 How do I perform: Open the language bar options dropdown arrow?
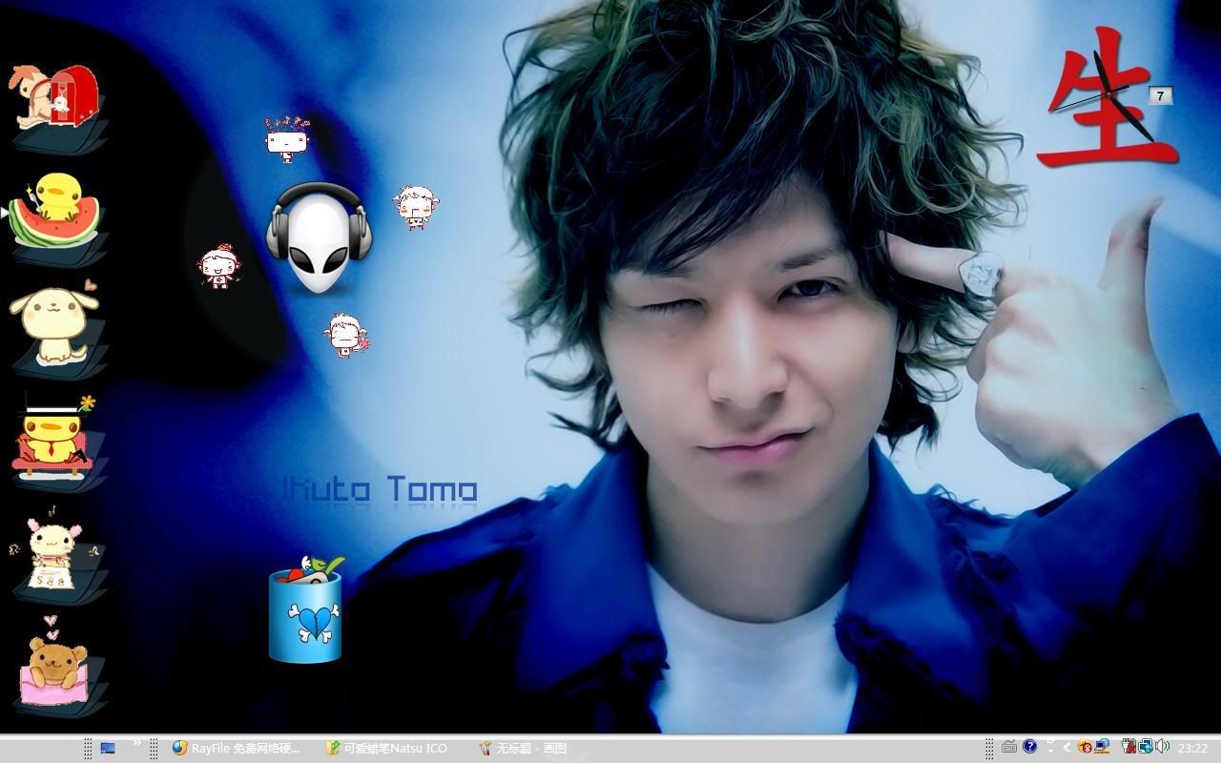[1050, 748]
